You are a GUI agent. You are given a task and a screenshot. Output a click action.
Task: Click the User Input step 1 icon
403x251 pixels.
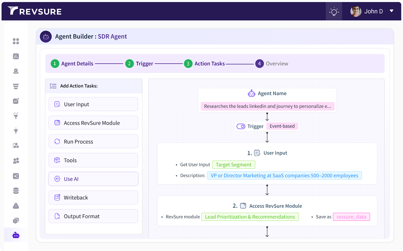click(257, 153)
